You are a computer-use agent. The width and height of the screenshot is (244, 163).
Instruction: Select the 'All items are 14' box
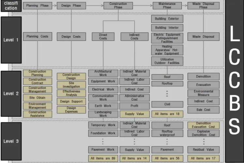[x=134, y=158]
